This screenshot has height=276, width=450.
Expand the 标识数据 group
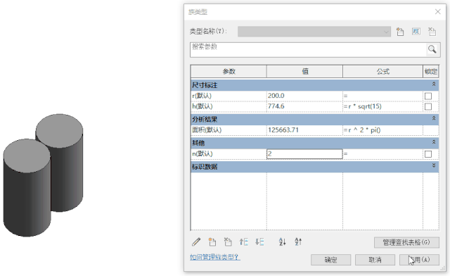434,165
